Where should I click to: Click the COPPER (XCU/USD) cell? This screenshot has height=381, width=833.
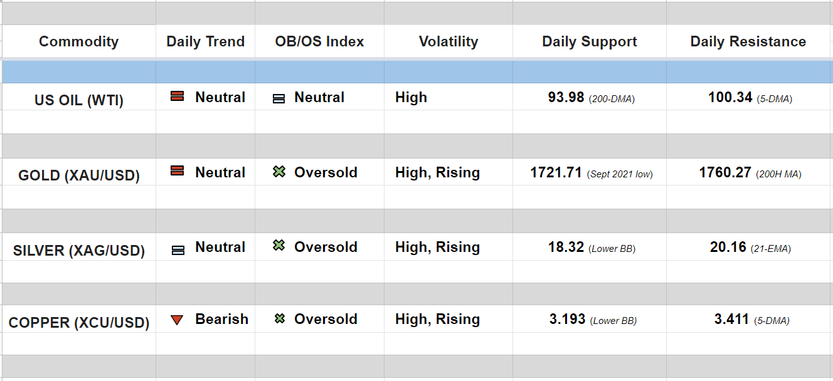pos(79,323)
